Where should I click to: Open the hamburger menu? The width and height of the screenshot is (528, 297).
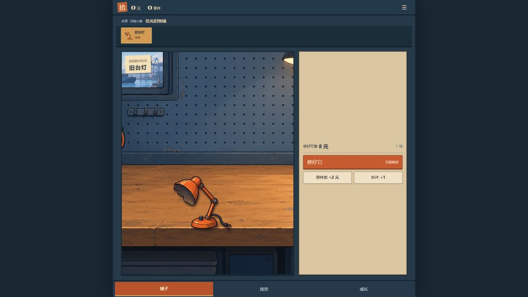click(404, 7)
